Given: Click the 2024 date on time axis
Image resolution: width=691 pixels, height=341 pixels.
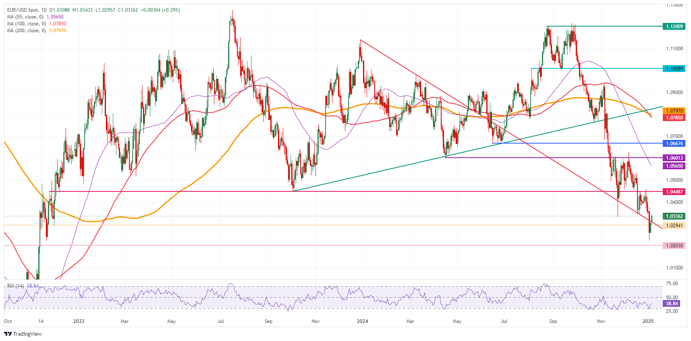Looking at the screenshot, I should click(x=363, y=321).
